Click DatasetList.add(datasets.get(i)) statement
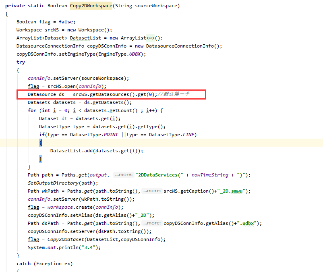The image size is (323, 272). pyautogui.click(x=97, y=151)
